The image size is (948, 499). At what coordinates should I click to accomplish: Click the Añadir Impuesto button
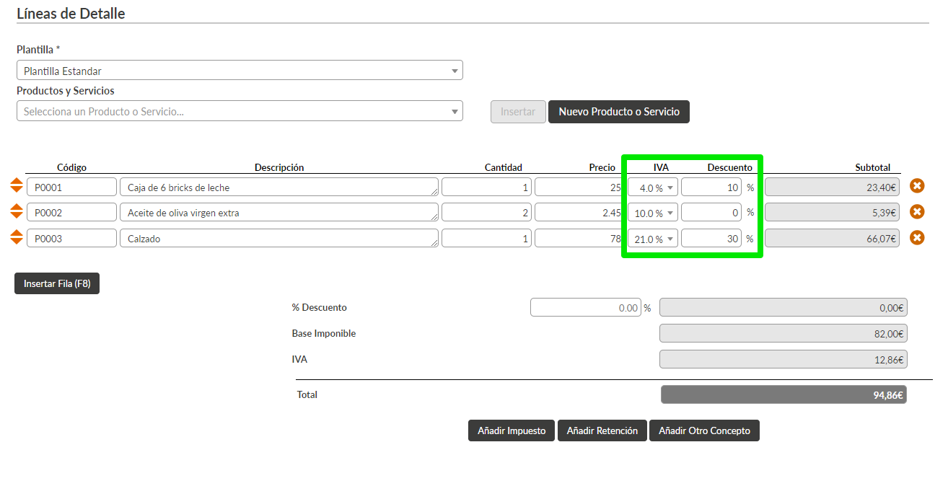click(x=512, y=430)
